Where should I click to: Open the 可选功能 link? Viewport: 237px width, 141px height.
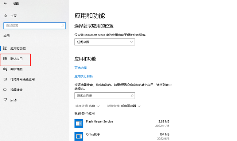click(81, 68)
